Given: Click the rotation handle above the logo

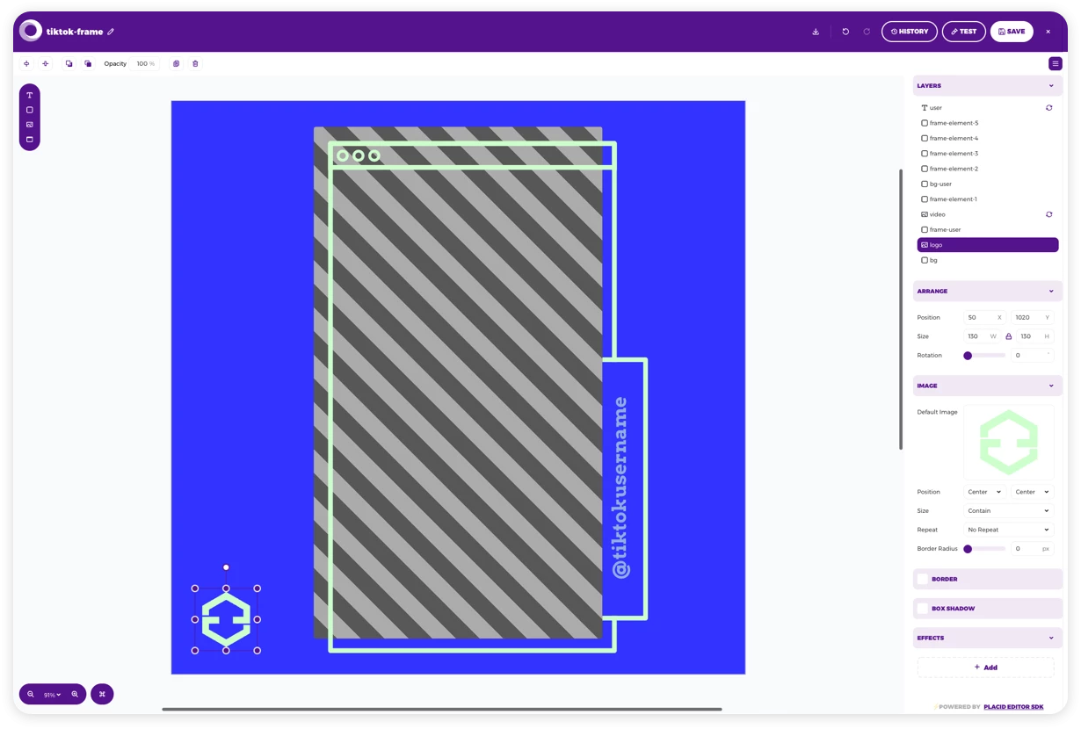Looking at the screenshot, I should tap(226, 567).
